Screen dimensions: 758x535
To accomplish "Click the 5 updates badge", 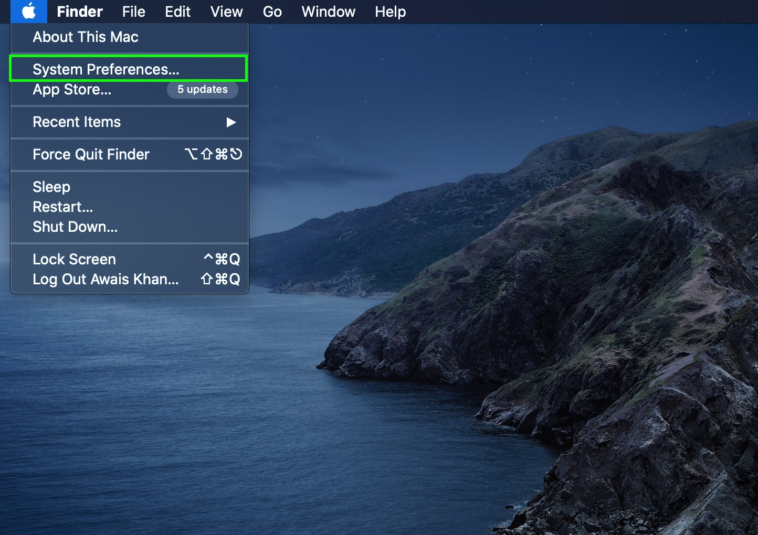I will point(202,90).
